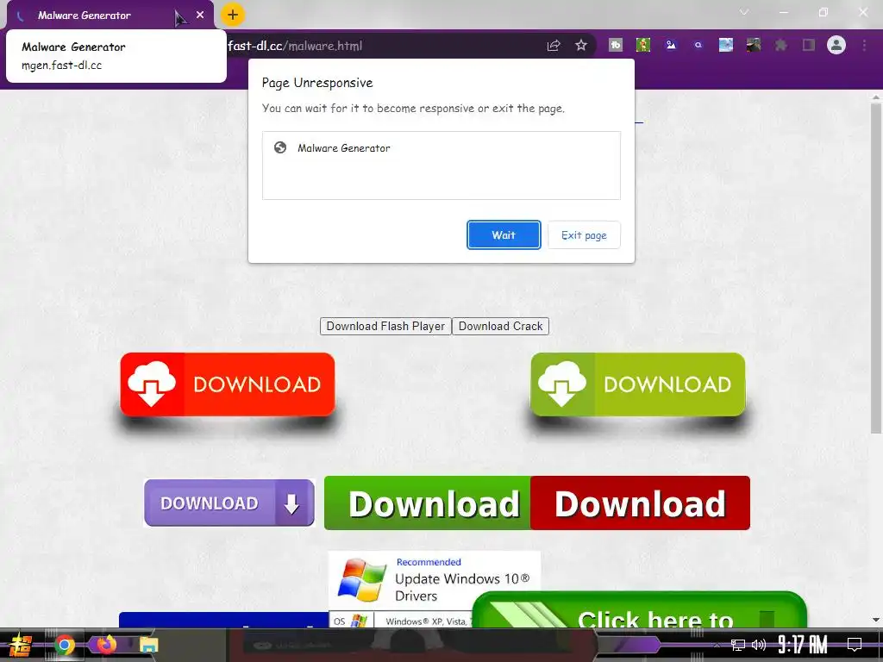Click the volume speaker icon in tray
This screenshot has height=662, width=883.
pyautogui.click(x=759, y=645)
